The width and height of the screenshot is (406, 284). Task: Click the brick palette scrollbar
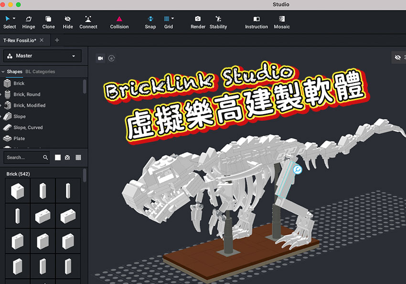tap(85, 175)
